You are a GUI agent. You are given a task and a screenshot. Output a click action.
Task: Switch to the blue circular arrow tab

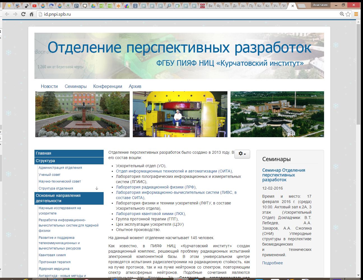point(51,6)
